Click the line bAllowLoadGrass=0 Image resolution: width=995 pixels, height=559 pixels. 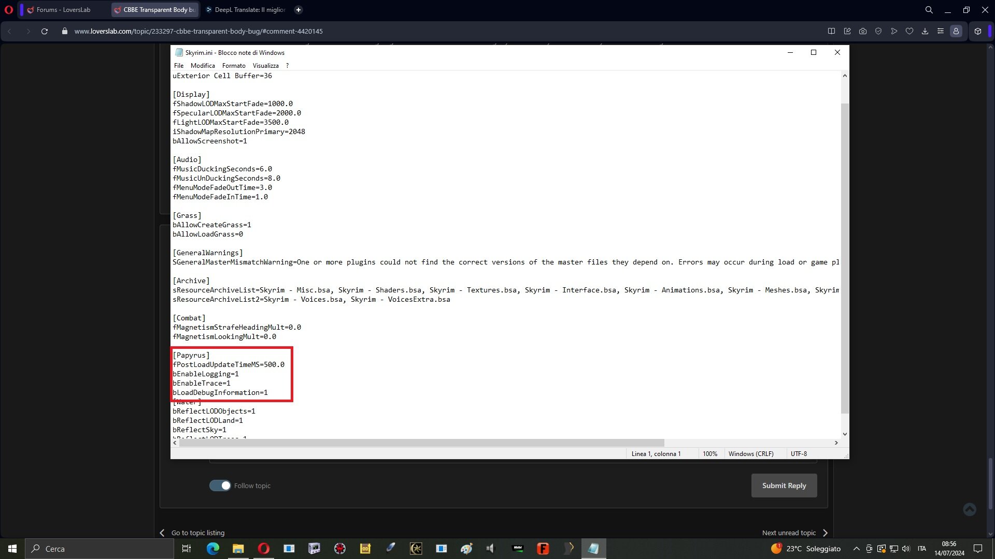pos(208,234)
